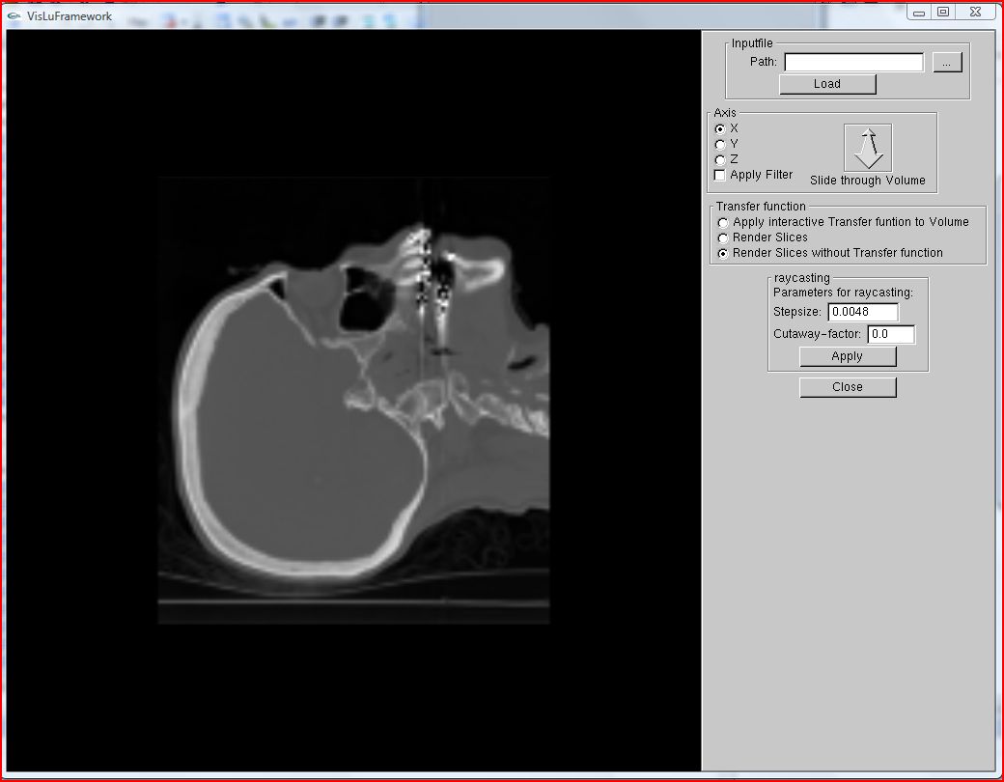The image size is (1004, 782).
Task: Select the X axis radio button
Action: click(x=720, y=128)
